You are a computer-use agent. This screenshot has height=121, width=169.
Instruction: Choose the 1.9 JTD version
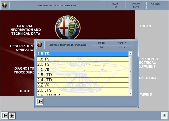[x=83, y=75]
